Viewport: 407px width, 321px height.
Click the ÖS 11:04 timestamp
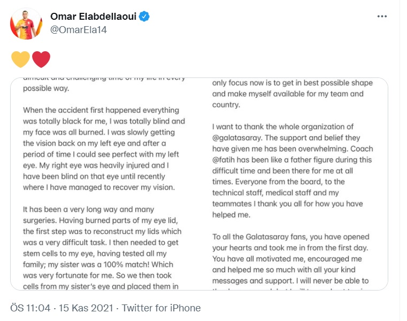click(x=30, y=308)
